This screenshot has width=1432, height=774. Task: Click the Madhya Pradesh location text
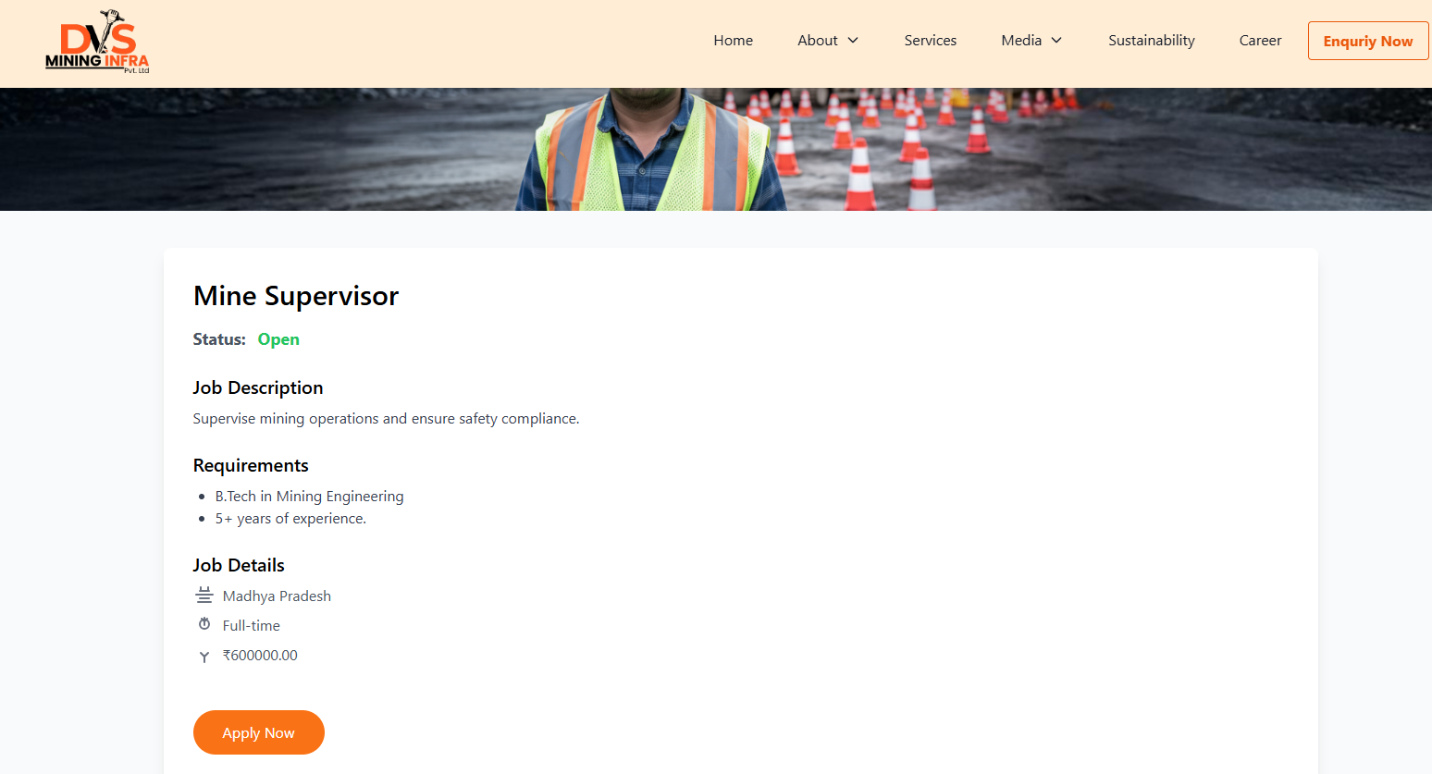click(x=277, y=596)
